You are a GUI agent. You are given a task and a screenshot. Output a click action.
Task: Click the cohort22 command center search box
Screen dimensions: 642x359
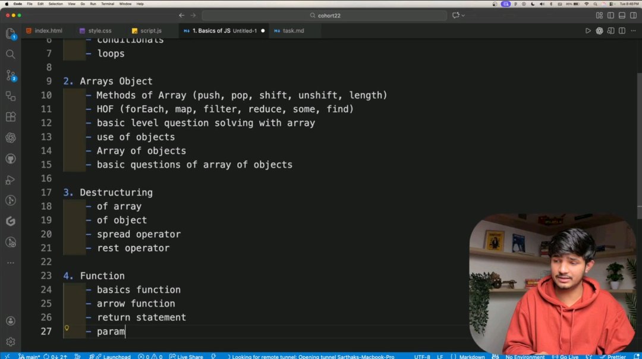325,15
